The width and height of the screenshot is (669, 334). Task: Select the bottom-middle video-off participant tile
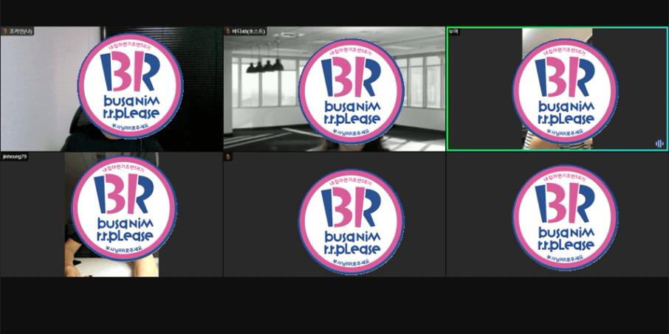(334, 215)
